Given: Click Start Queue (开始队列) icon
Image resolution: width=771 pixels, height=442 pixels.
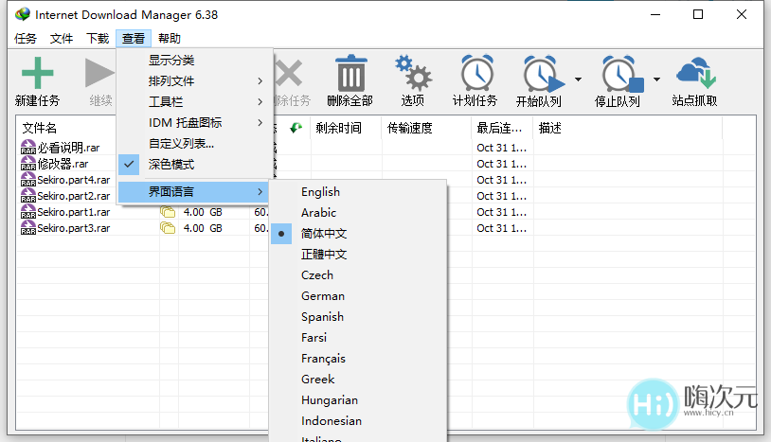Looking at the screenshot, I should click(x=543, y=73).
